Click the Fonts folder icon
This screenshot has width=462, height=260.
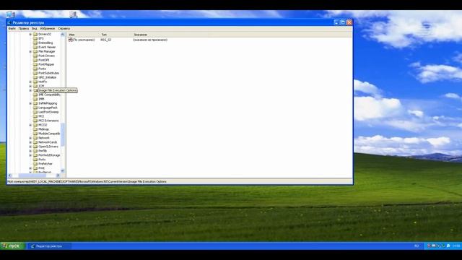(x=35, y=69)
